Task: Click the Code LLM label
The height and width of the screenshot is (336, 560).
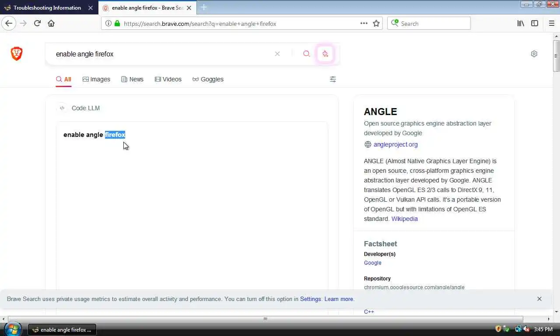Action: click(86, 108)
